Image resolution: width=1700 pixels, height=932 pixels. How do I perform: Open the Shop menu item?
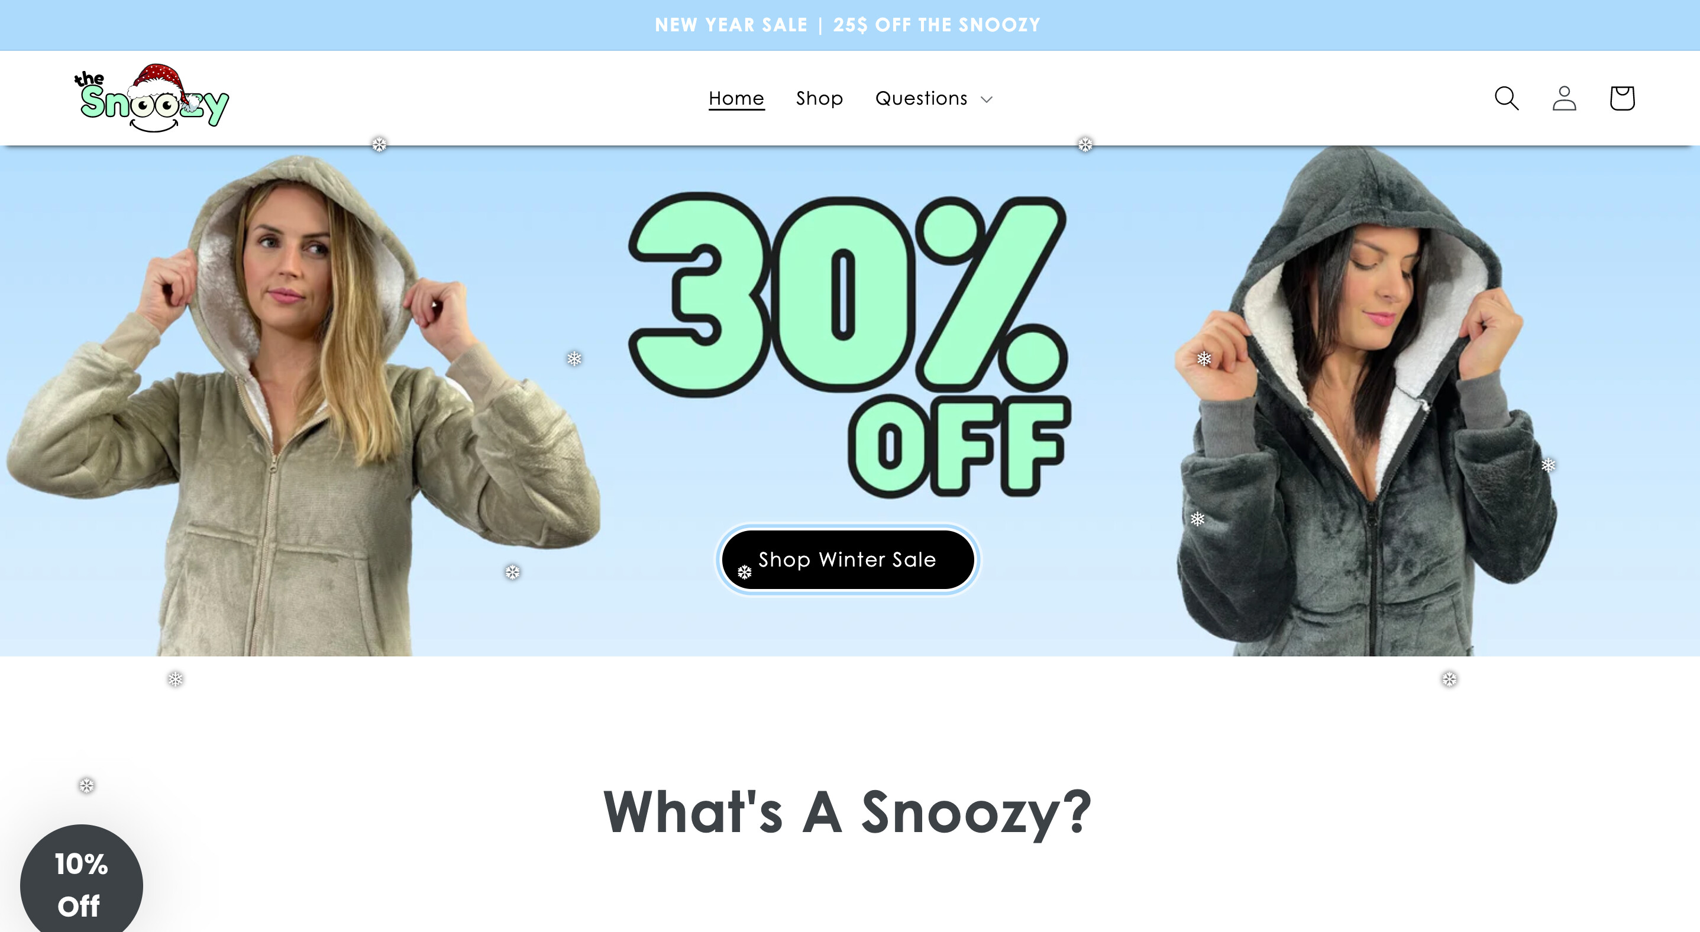pyautogui.click(x=820, y=98)
